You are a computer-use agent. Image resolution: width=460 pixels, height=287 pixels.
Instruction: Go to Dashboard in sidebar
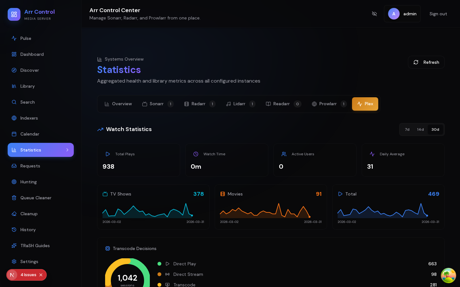tap(41, 54)
